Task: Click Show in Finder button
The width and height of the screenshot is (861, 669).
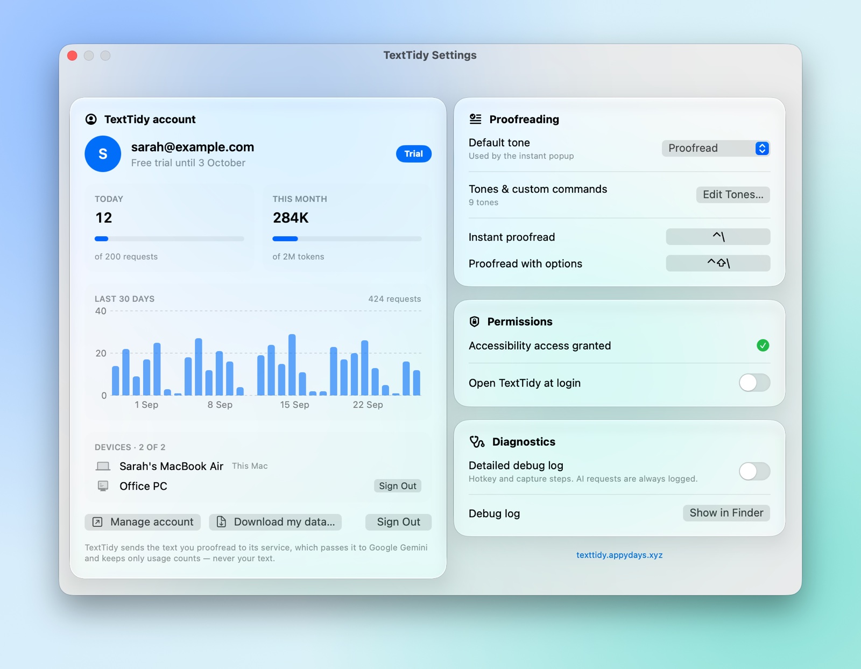Action: coord(726,513)
